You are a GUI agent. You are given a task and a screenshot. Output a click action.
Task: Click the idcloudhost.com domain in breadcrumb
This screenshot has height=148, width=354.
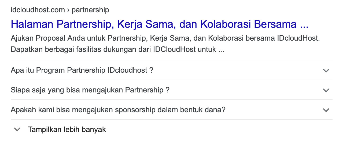38,10
